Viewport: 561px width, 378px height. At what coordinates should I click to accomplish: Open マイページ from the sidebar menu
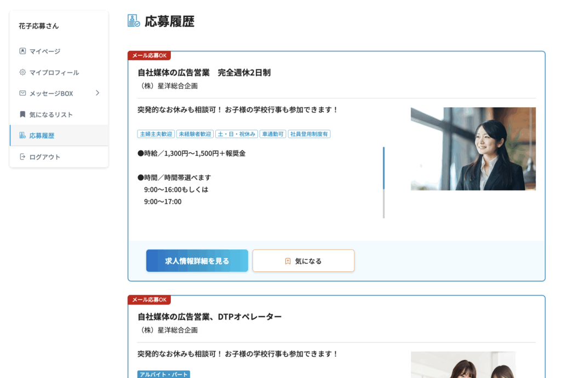59,51
